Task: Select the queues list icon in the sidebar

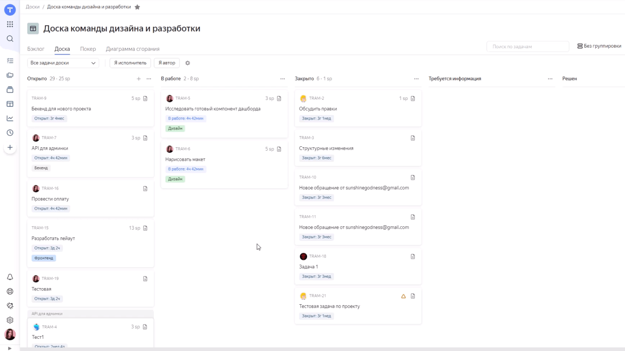Action: click(x=10, y=60)
